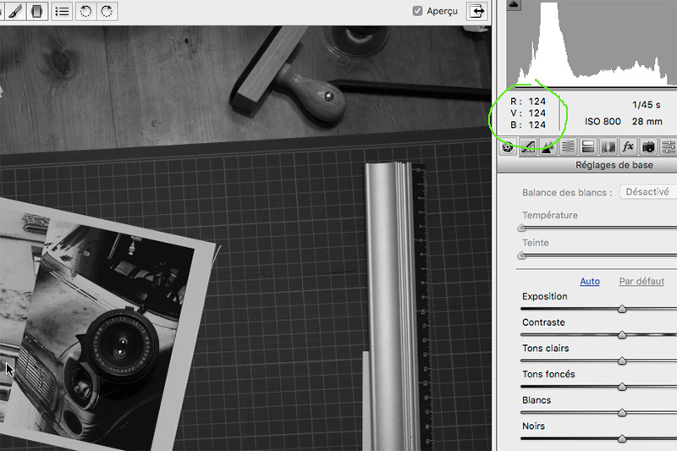This screenshot has height=451, width=677.
Task: Toggle the shadow clipping warning in histogram
Action: (x=514, y=5)
